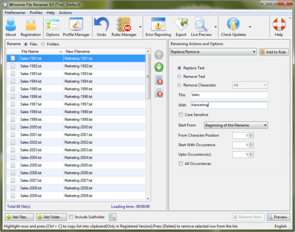Move selected file down with green arrow
The height and width of the screenshot is (232, 295).
pos(159,67)
